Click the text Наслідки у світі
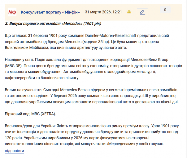Image resolution: width=187 pixels, height=158 pixels. 20,60
